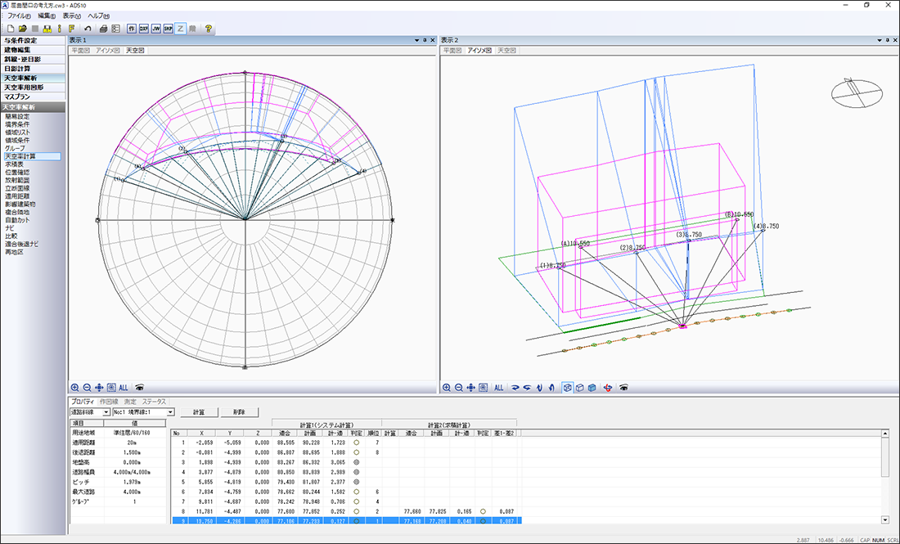The image size is (900, 544).
Task: Select 簡易設定 in the 天空率解析 list
Action: click(17, 116)
